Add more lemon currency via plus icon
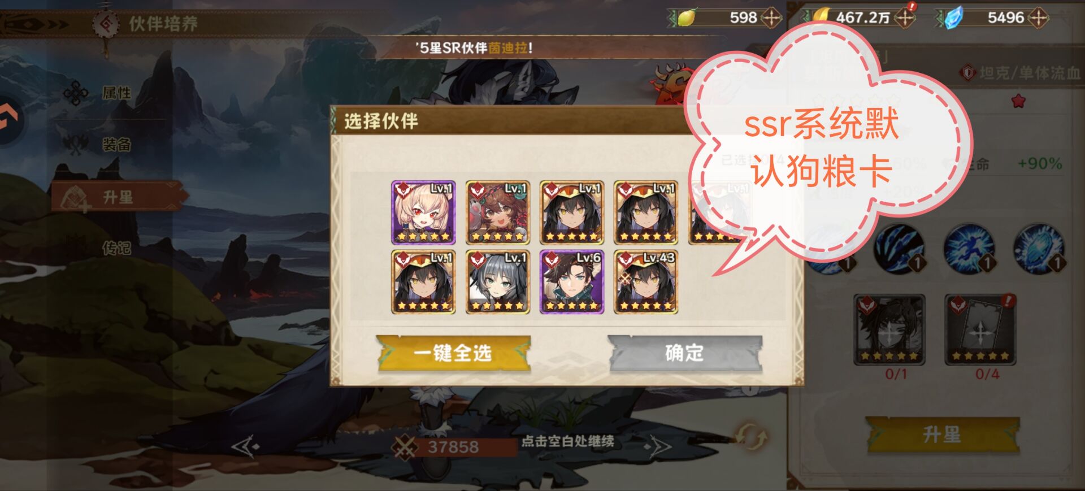The image size is (1085, 491). pyautogui.click(x=771, y=18)
